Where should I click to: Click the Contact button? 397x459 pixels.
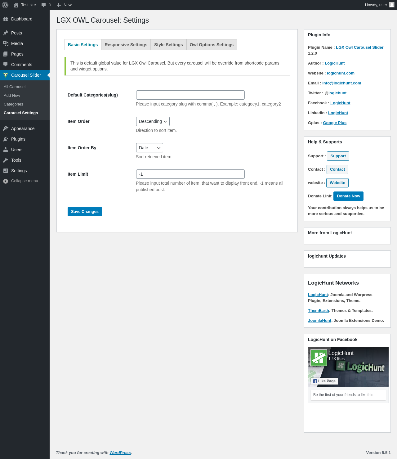(337, 169)
